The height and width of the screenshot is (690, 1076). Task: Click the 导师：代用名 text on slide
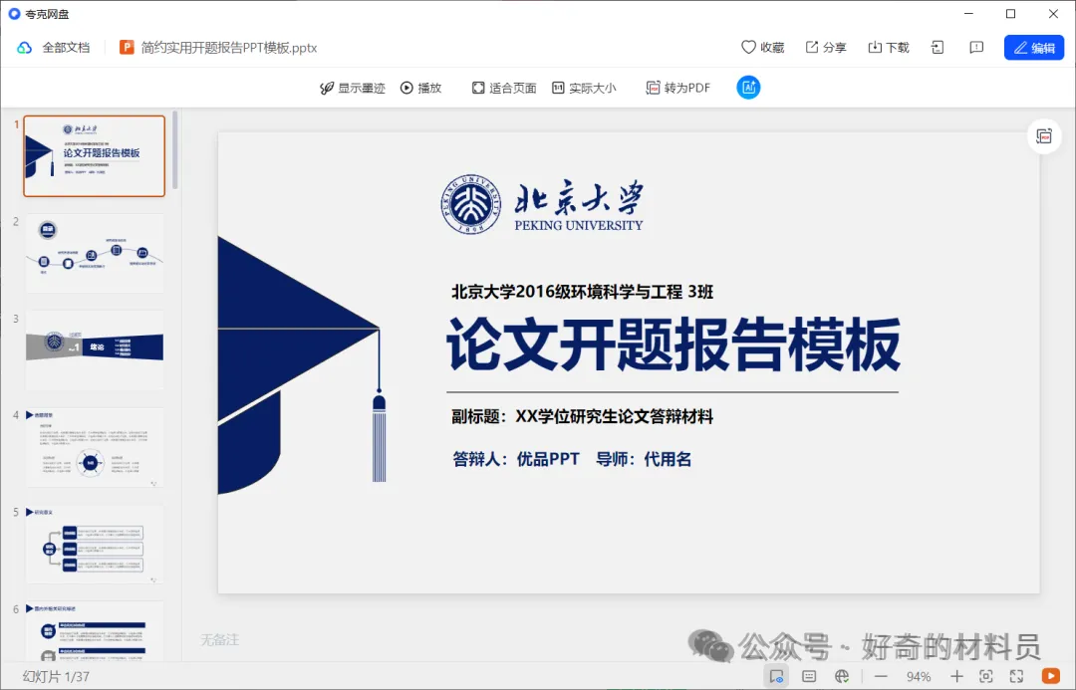pyautogui.click(x=643, y=459)
